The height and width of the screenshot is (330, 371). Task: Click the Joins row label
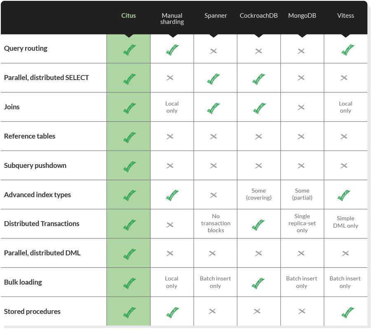[x=12, y=107]
